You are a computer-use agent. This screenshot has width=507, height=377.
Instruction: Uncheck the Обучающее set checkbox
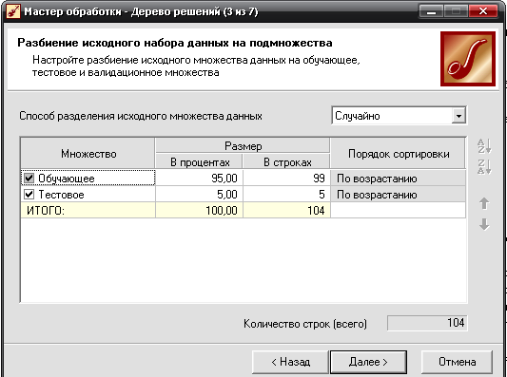coord(29,178)
